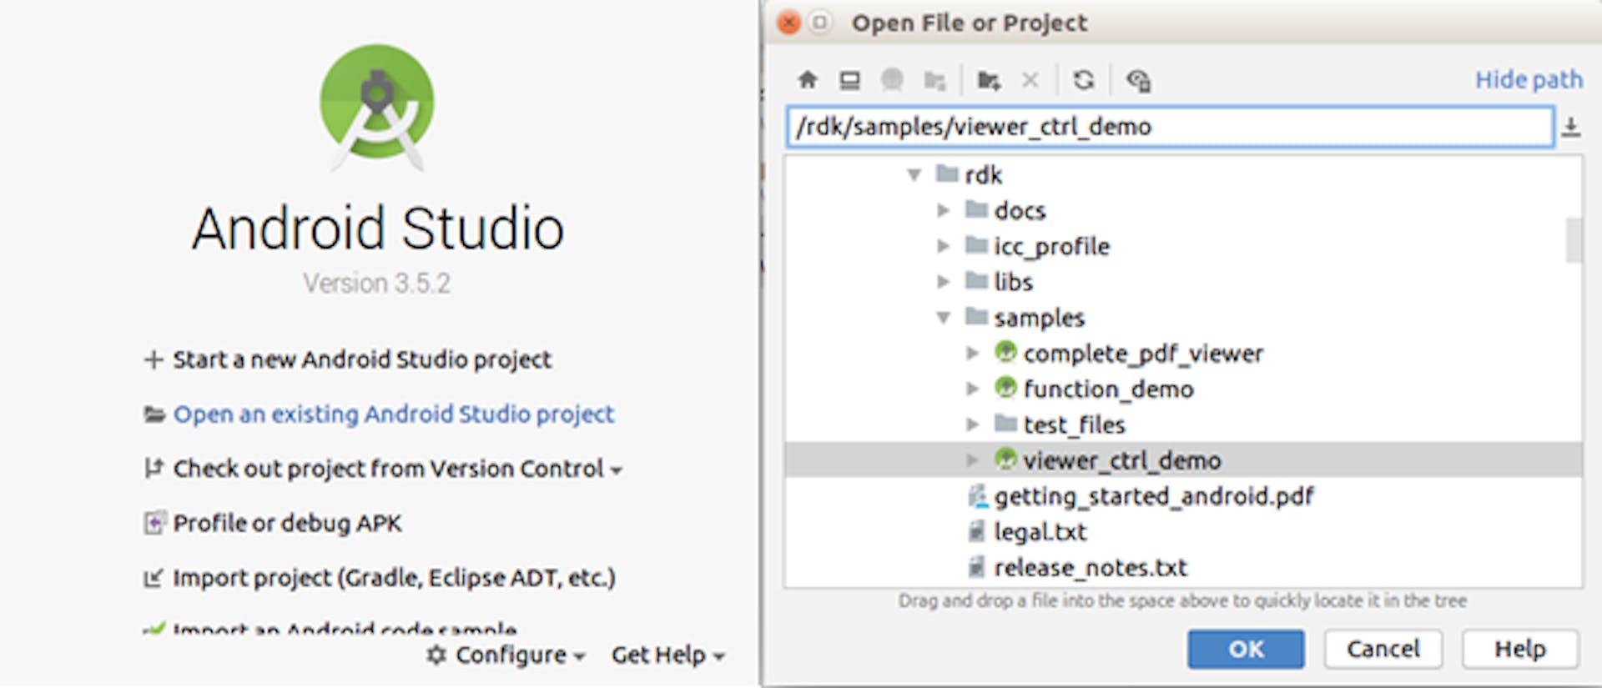Collapse the rdk folder
The height and width of the screenshot is (688, 1602).
pyautogui.click(x=914, y=175)
